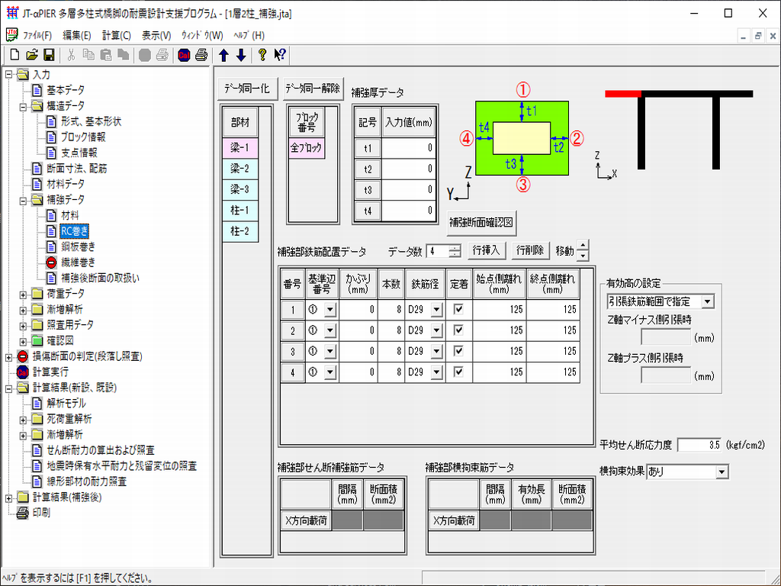
Task: Click the 補強断面確認図 button
Action: [x=483, y=224]
